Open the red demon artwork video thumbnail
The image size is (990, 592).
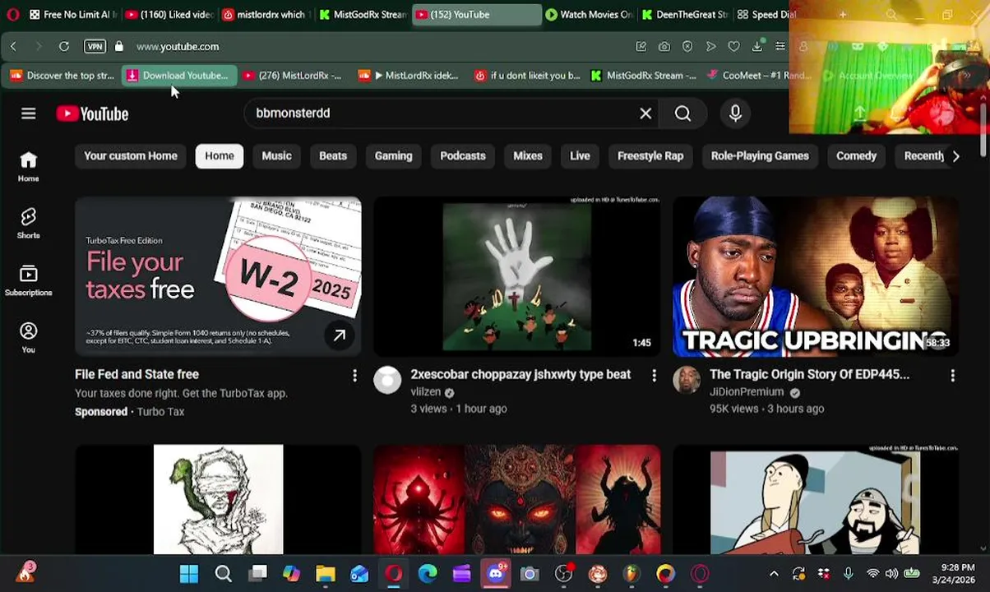point(516,500)
